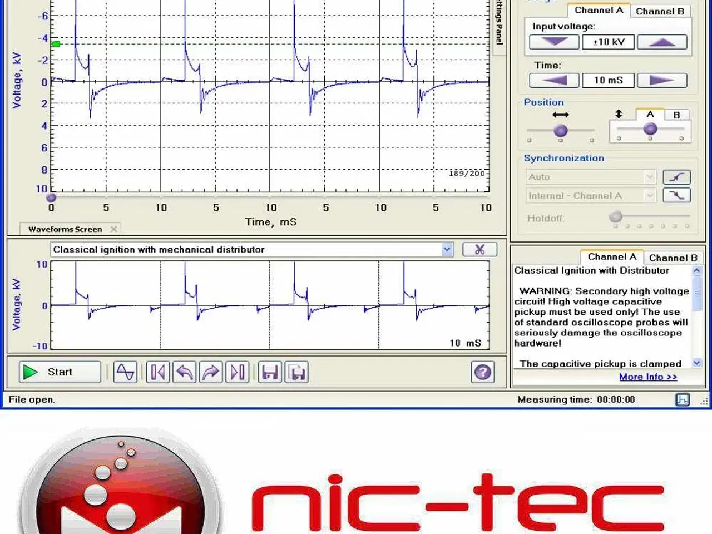The image size is (712, 534).
Task: Open the Internal - Channel A source dropdown
Action: (x=650, y=196)
